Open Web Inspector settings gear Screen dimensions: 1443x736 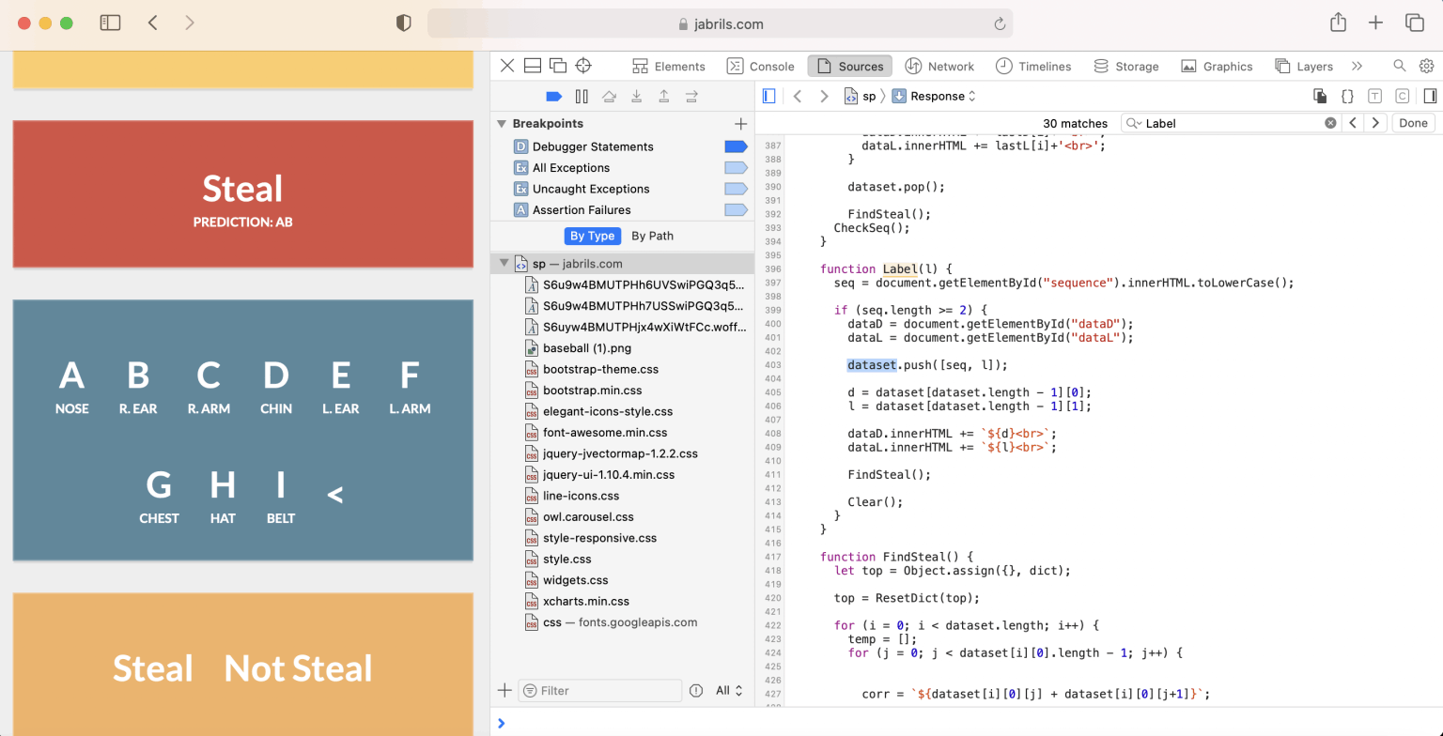(1426, 66)
